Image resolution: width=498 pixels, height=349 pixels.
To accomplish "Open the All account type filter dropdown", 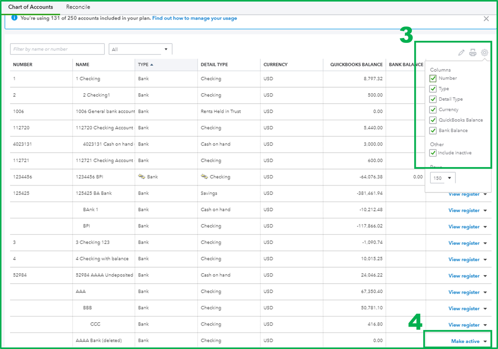I will coord(141,49).
